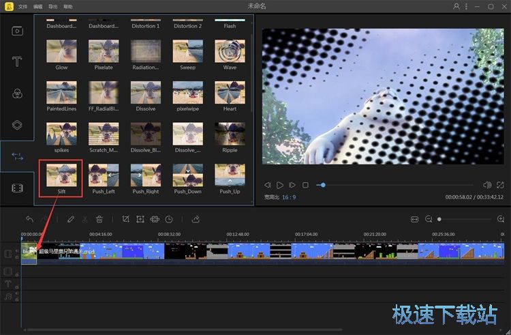Open the vertical dots more menu
Screen dimensions: 511x335
(x=466, y=6)
